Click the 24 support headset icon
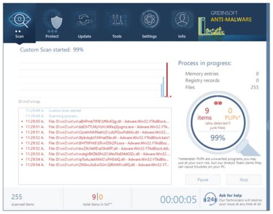Image resolution: width=273 pixels, height=214 pixels. point(210,199)
